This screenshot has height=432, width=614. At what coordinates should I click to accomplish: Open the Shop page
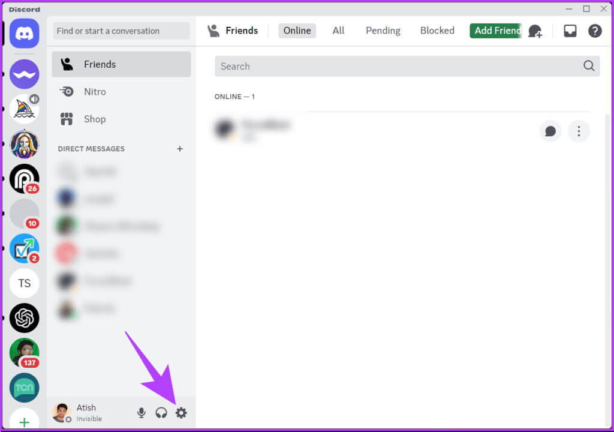click(x=121, y=119)
